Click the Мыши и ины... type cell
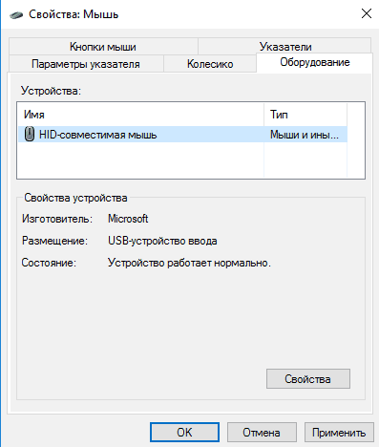The width and height of the screenshot is (379, 447). coord(305,135)
